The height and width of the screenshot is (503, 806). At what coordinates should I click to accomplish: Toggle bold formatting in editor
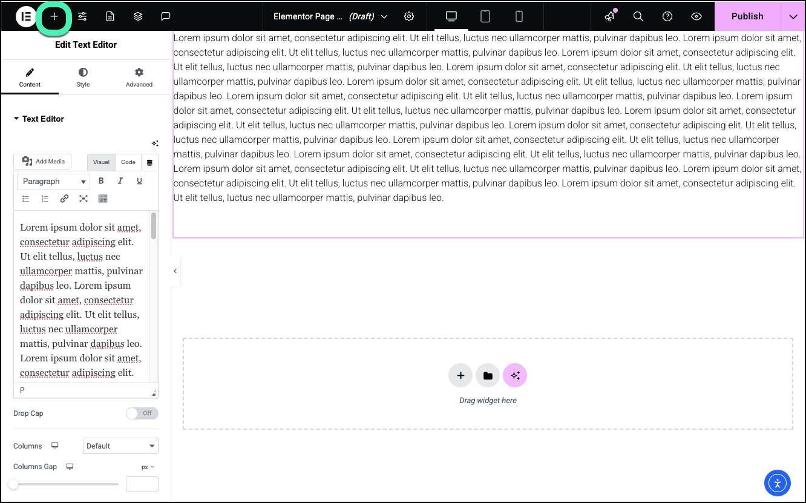click(x=101, y=181)
